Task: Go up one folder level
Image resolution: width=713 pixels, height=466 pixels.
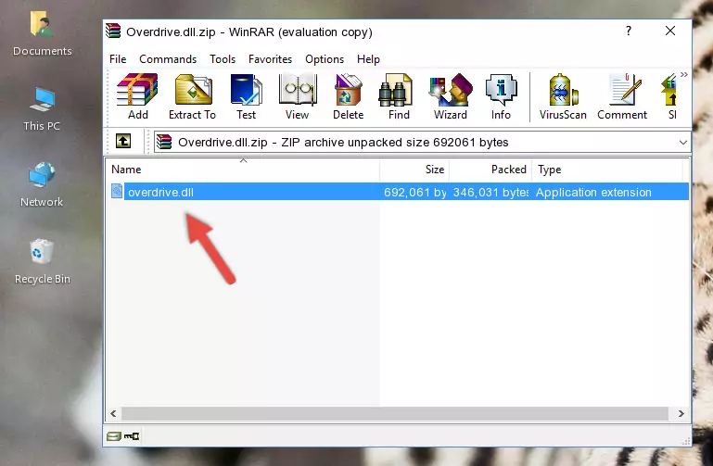Action: tap(122, 141)
